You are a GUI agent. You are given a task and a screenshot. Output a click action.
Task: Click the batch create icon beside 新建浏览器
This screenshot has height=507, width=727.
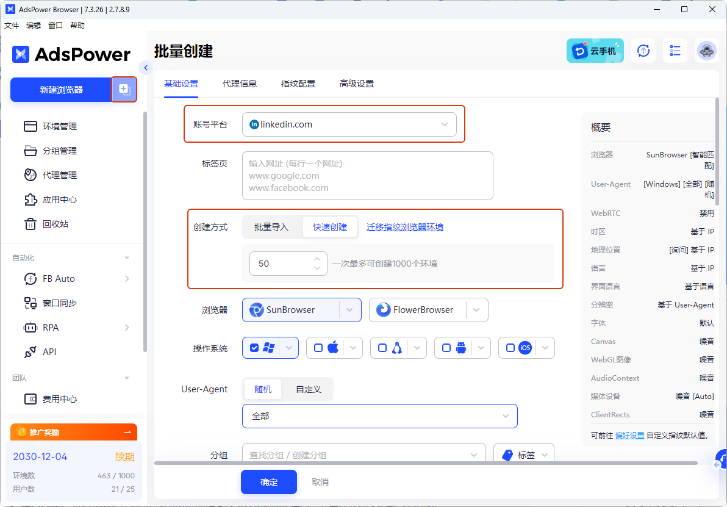pos(124,90)
